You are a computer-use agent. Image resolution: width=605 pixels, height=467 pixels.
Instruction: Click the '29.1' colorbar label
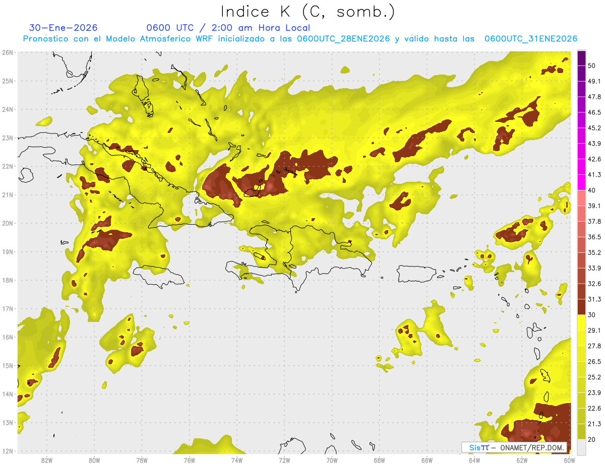pyautogui.click(x=594, y=330)
